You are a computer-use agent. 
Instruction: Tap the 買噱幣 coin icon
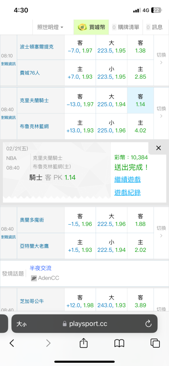82,27
